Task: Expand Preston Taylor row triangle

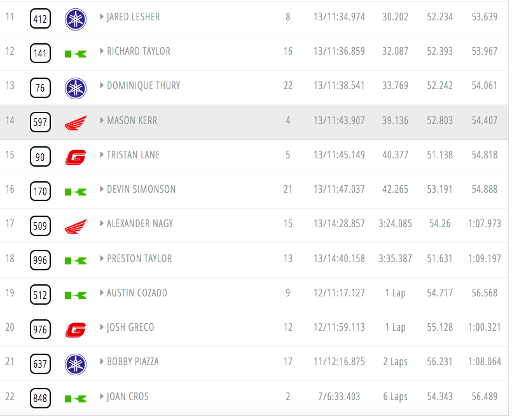Action: pos(102,258)
